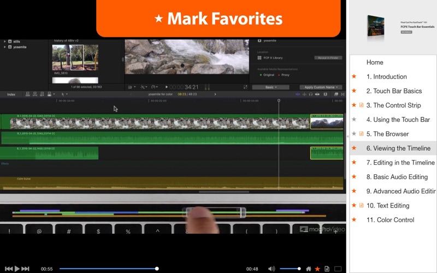Viewport: 437px width, 273px height.
Task: Open notes icon for The Browser
Action: coord(362,134)
